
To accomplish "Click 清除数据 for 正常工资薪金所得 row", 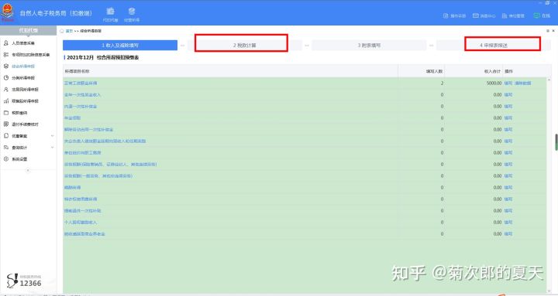I will (522, 83).
